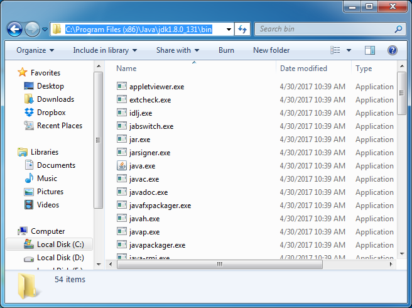This screenshot has width=412, height=308.
Task: Go back with the Back arrow button
Action: coord(14,29)
